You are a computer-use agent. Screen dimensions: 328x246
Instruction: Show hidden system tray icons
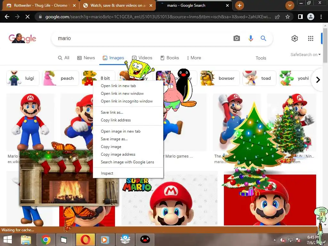(275, 240)
